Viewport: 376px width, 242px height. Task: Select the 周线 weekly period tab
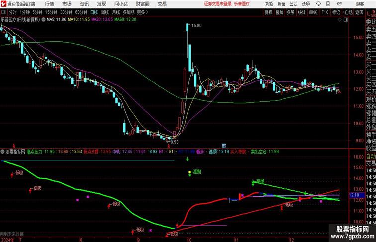click(x=105, y=12)
